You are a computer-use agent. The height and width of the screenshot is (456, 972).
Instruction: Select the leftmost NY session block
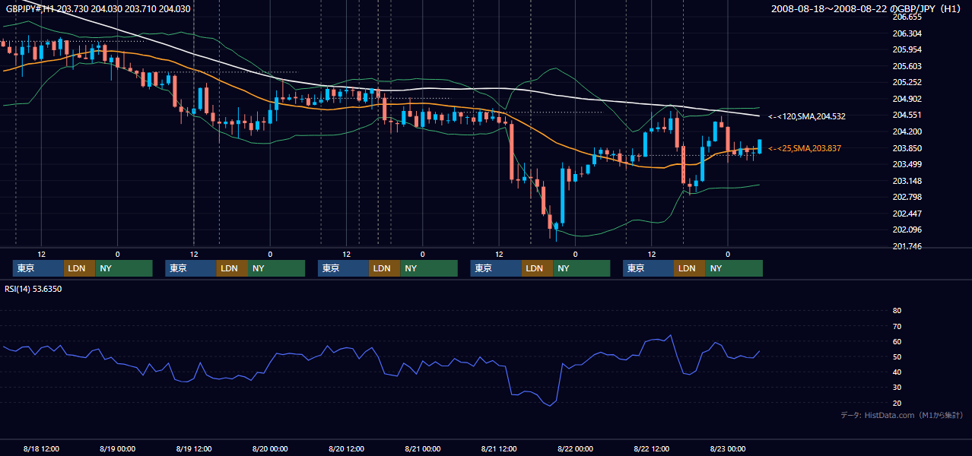[124, 268]
